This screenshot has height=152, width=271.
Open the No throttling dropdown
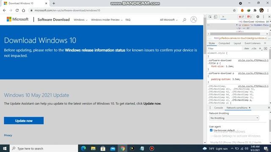[x=234, y=118]
